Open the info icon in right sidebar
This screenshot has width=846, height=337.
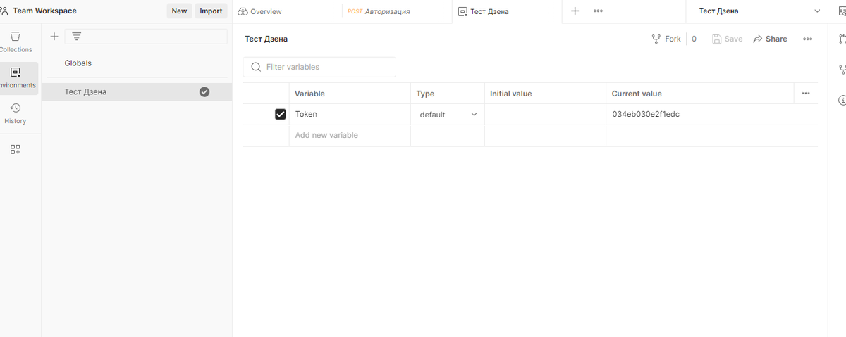[x=842, y=101]
